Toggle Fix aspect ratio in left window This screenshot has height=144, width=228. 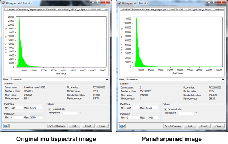[x=50, y=109]
